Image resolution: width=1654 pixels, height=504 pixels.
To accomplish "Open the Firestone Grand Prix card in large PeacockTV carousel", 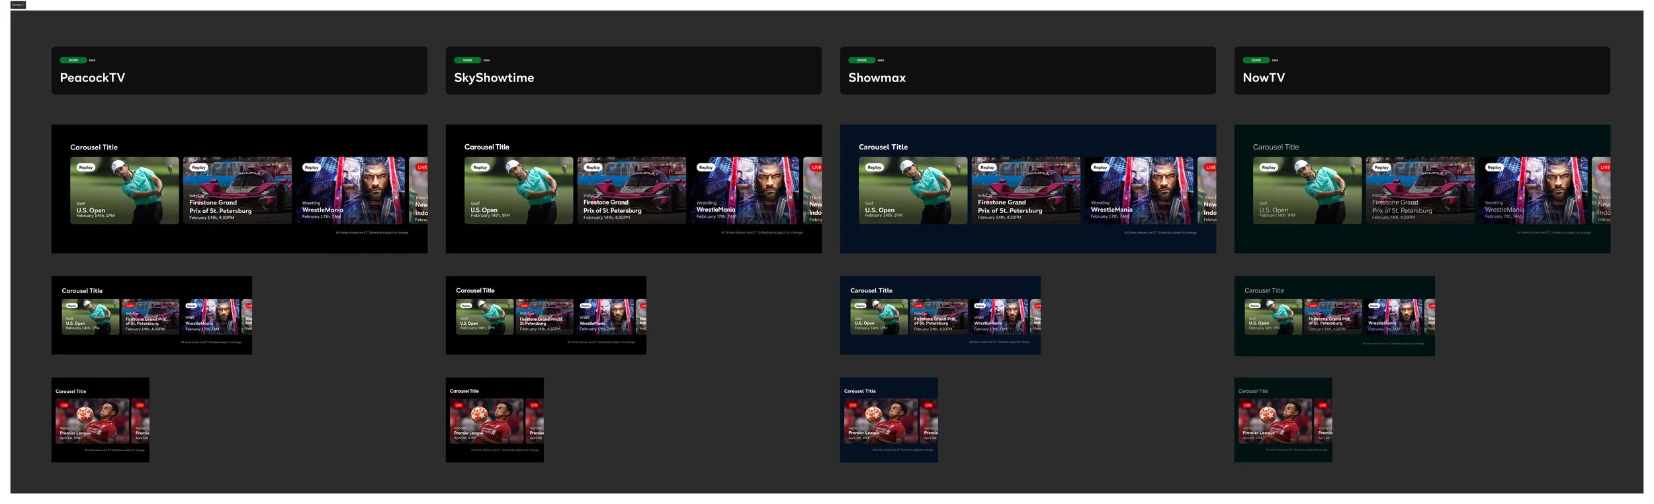I will click(x=238, y=190).
